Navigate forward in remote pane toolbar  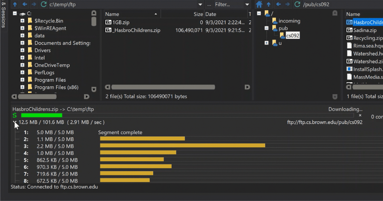click(x=287, y=4)
